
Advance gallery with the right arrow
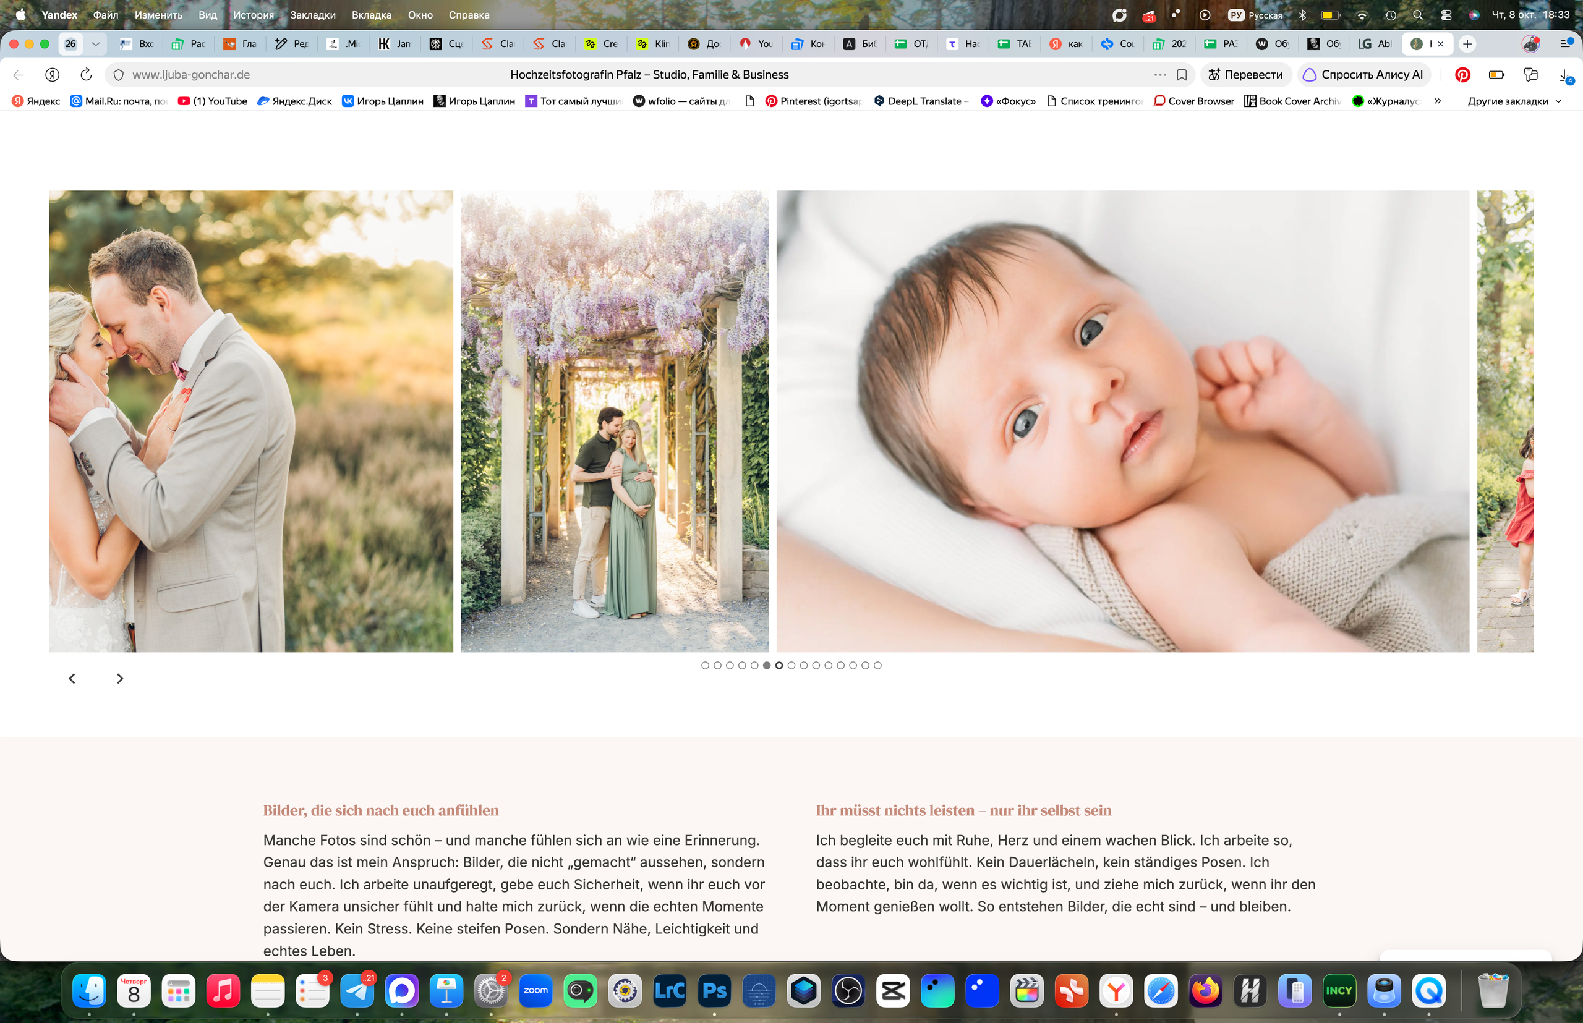119,678
